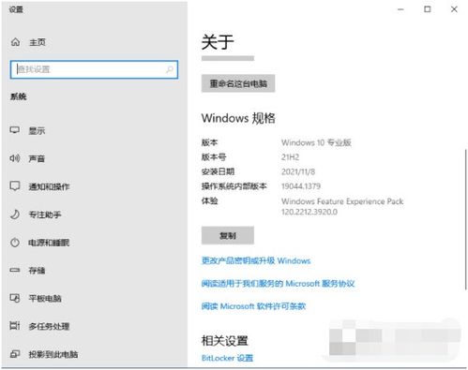
Task: Click the 120.2212.3920.0 version text
Action: click(309, 212)
